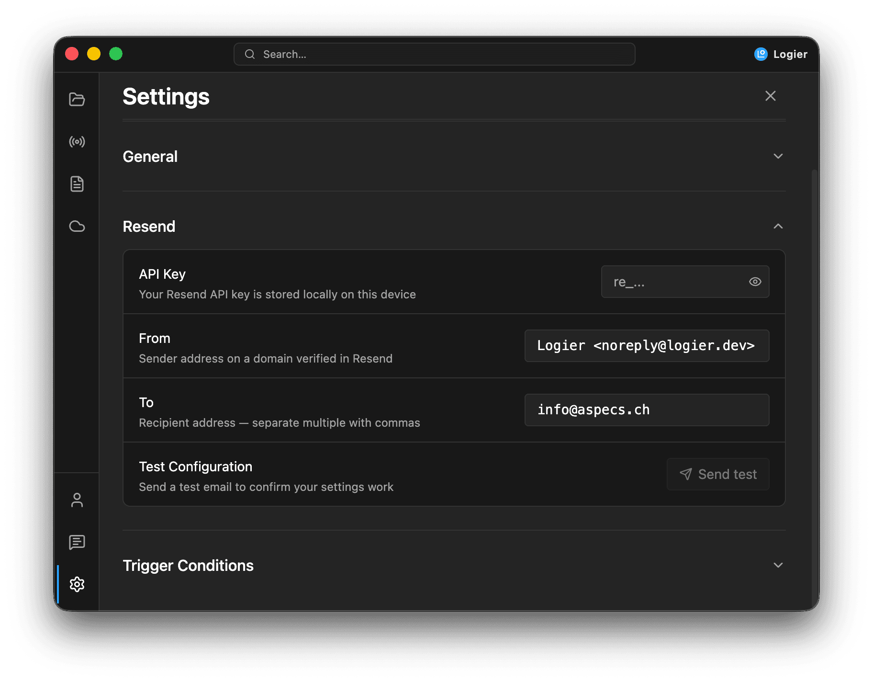Viewport: 873px width, 682px height.
Task: Open the folder icon in sidebar
Action: (x=77, y=99)
